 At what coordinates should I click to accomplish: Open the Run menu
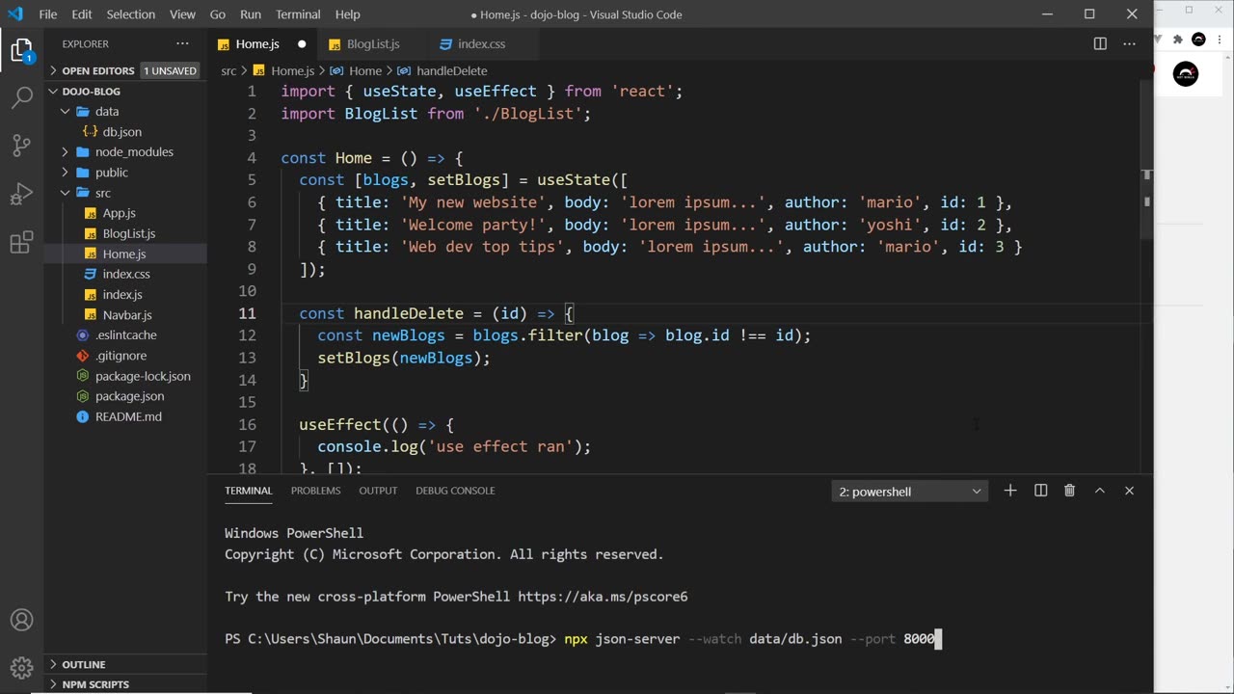point(251,14)
